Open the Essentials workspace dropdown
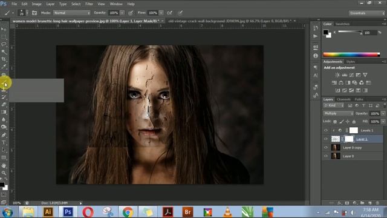The image size is (387, 218). pyautogui.click(x=367, y=13)
